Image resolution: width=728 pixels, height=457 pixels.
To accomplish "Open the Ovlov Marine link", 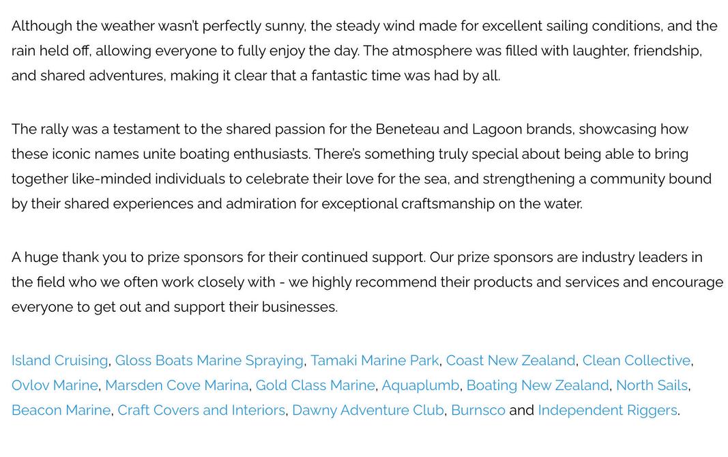I will point(55,385).
